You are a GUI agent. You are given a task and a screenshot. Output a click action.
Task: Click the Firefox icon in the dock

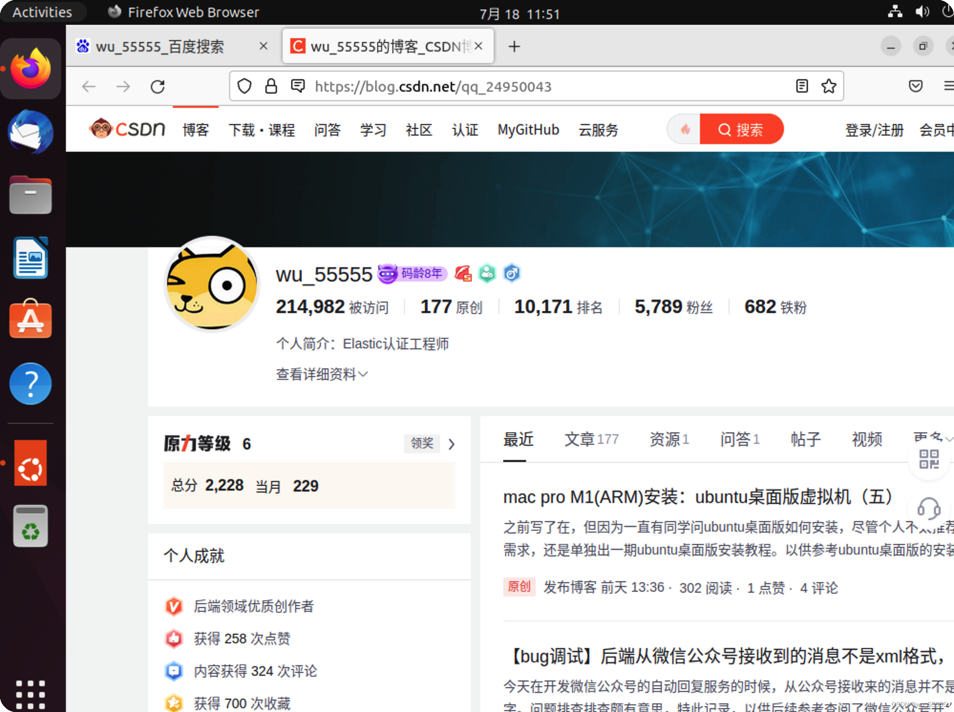coord(31,69)
